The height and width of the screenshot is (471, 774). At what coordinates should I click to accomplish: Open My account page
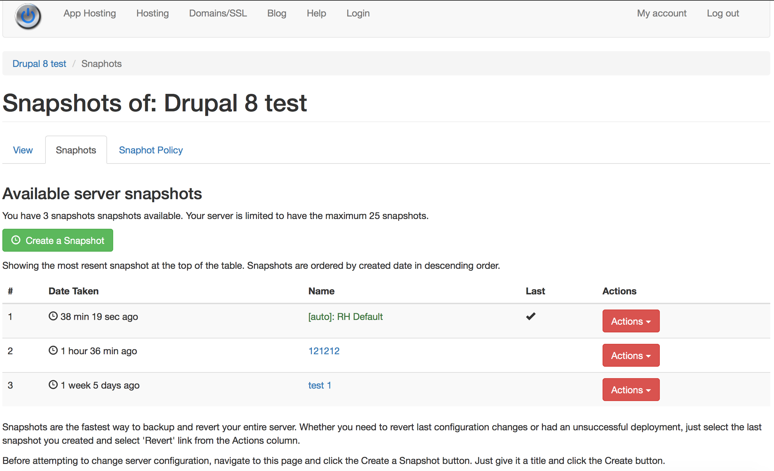point(662,13)
